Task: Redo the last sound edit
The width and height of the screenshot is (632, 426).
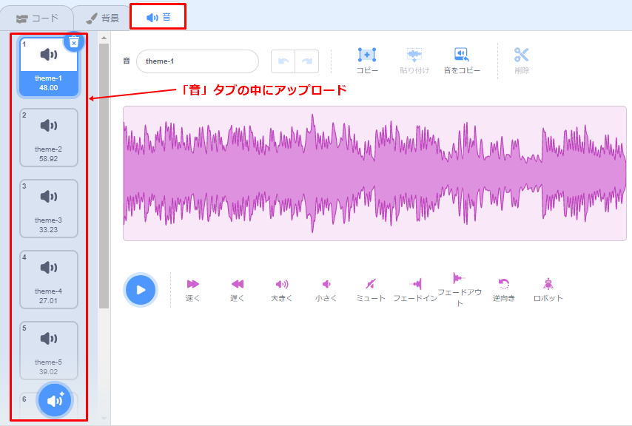Action: [307, 61]
